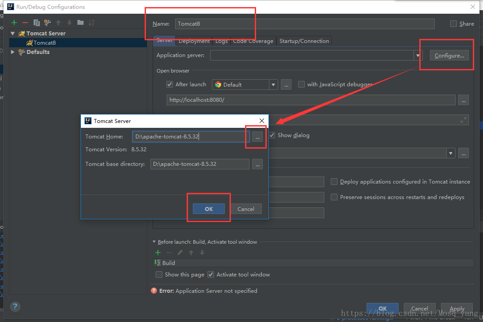Enable with JavaScript debugger checkbox
Screen dimensions: 483x322
301,84
